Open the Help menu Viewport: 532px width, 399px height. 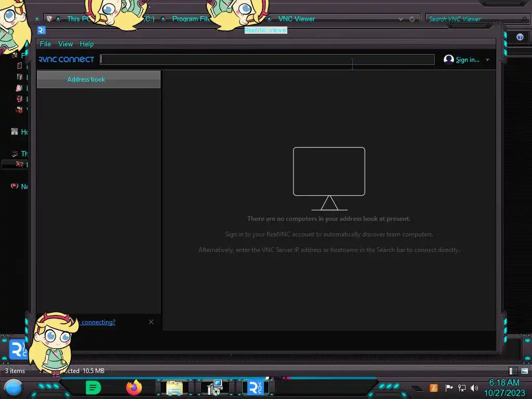(87, 44)
